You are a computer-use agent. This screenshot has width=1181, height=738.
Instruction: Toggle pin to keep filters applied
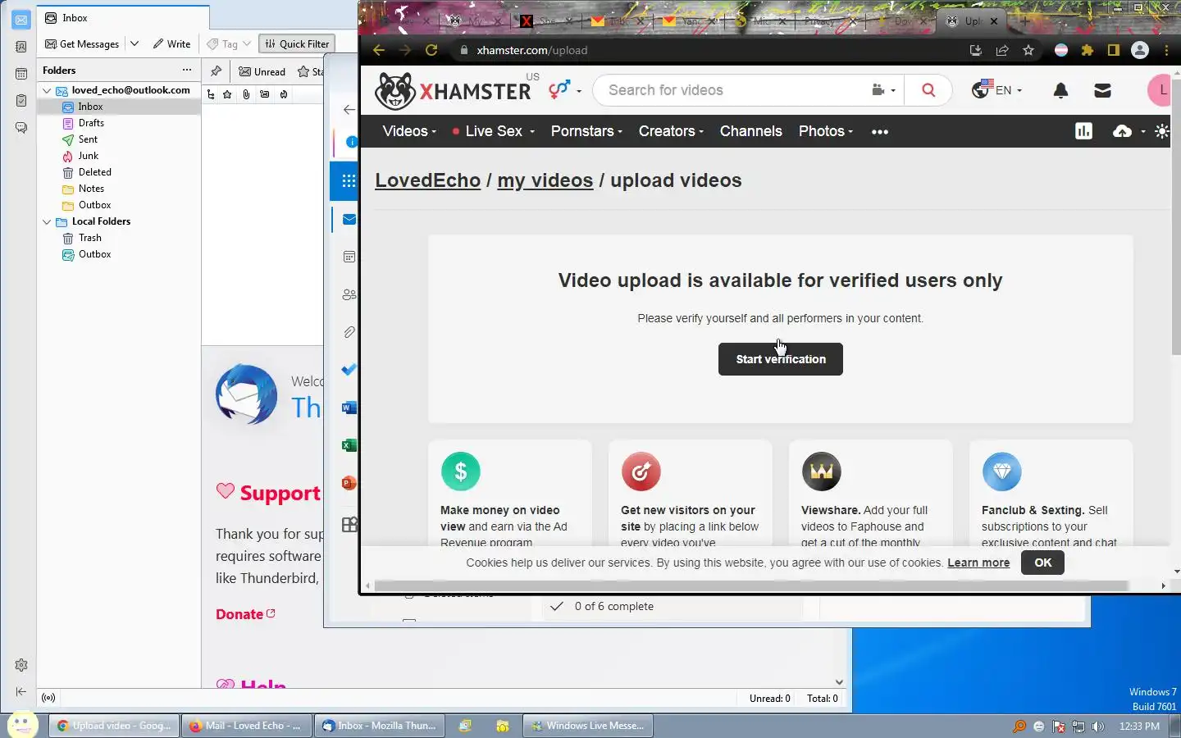[216, 71]
